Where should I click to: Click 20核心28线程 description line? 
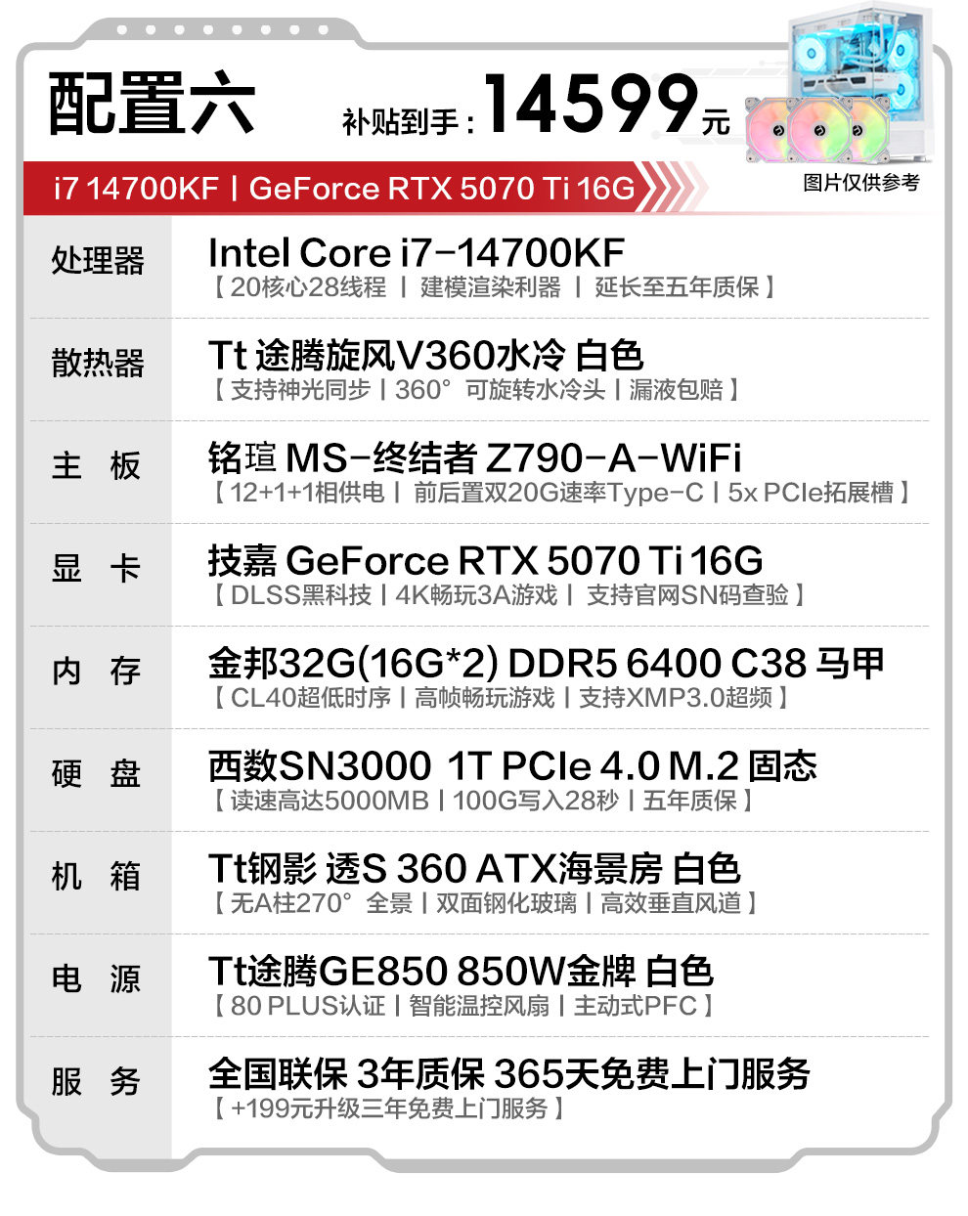point(494,287)
